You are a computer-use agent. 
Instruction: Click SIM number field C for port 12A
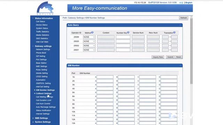[x=147, y=119]
